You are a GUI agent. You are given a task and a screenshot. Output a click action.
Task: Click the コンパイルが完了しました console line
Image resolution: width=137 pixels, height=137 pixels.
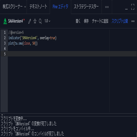pos(32,134)
